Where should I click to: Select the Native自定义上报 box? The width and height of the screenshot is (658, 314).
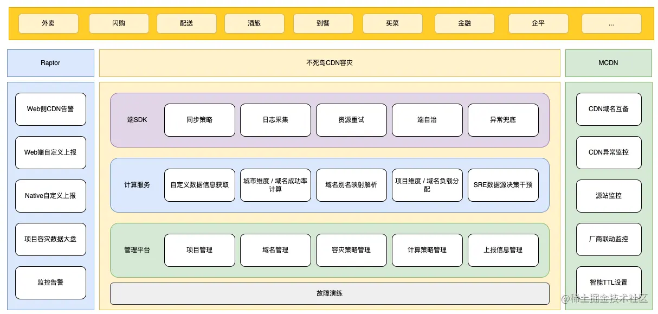(50, 196)
